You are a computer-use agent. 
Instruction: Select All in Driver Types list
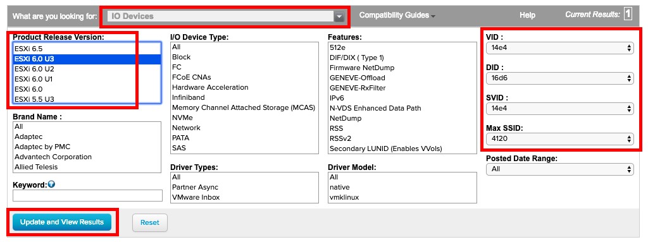(244, 177)
